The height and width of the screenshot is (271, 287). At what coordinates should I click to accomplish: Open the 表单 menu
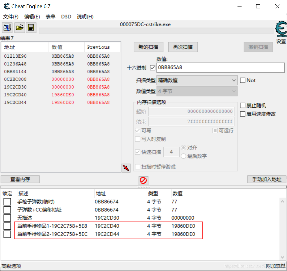(50, 17)
